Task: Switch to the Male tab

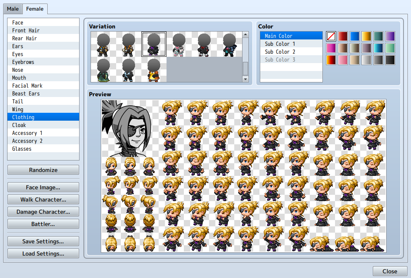Action: click(x=13, y=9)
